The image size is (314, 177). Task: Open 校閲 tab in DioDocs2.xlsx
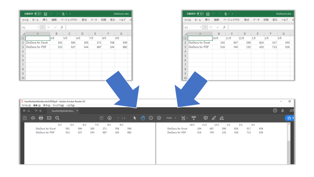pyautogui.click(x=266, y=20)
